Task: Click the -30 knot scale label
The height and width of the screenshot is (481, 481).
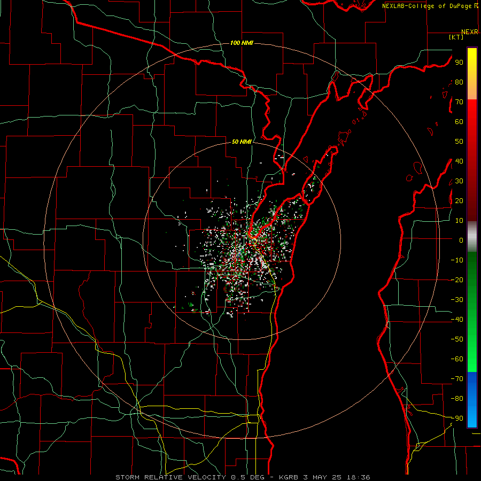Action: pyautogui.click(x=457, y=300)
